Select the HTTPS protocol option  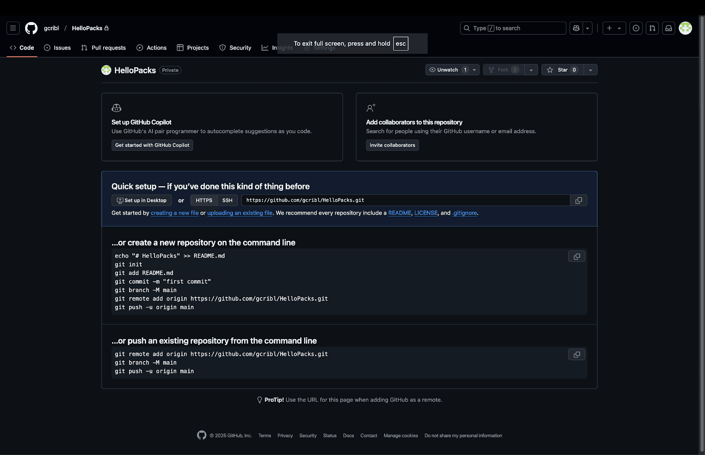coord(204,200)
